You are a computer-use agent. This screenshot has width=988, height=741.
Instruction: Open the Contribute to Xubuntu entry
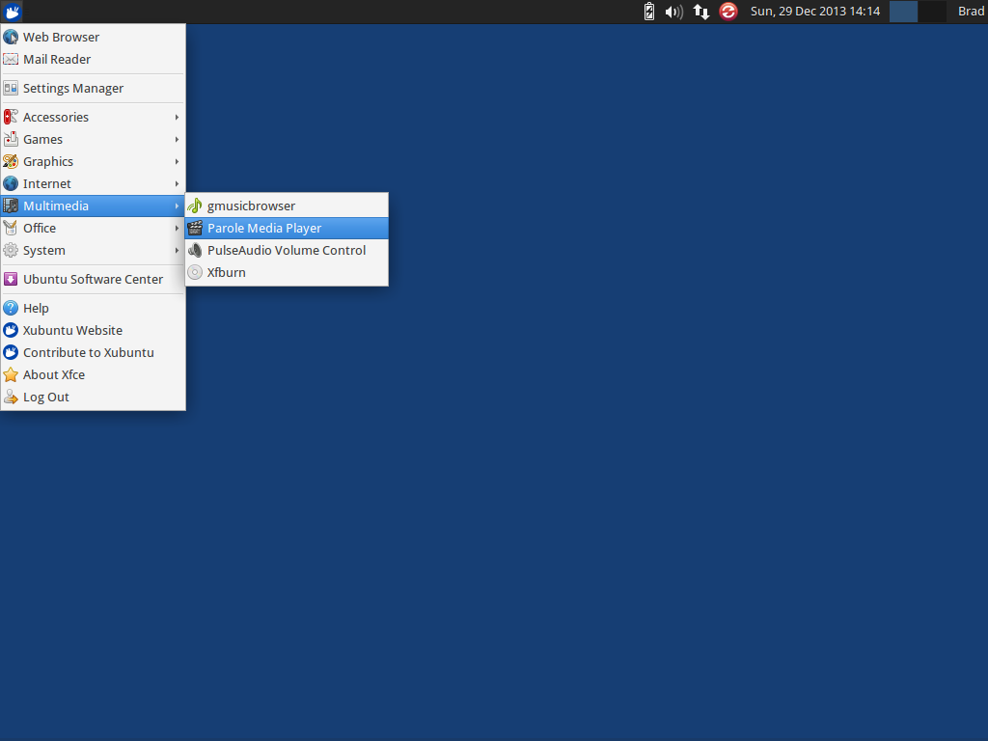point(94,353)
